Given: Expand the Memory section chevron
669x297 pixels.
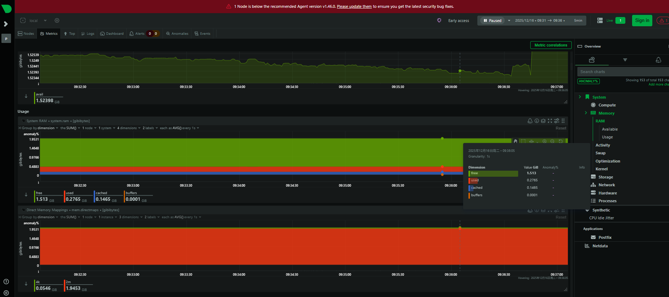Looking at the screenshot, I should pyautogui.click(x=586, y=113).
